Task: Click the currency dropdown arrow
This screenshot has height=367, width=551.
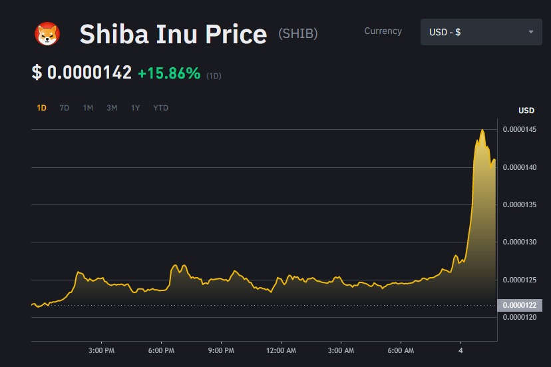Action: pos(531,32)
